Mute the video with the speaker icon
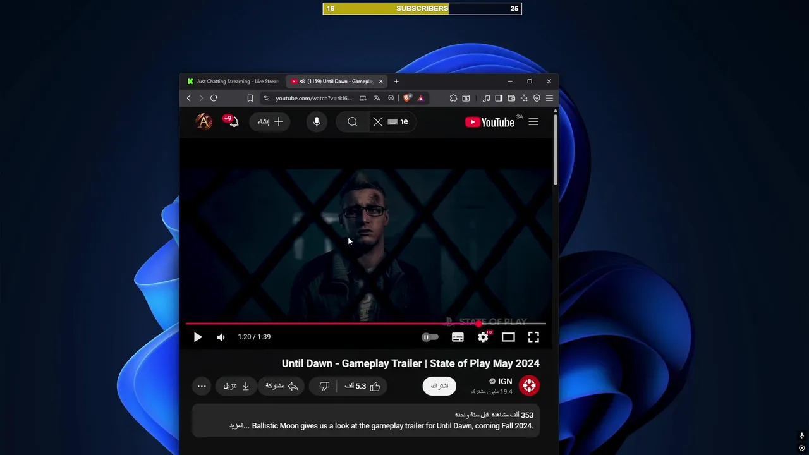The image size is (809, 455). pos(221,337)
